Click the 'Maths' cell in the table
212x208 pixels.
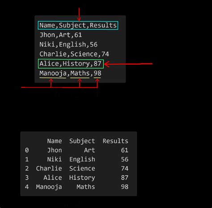(86, 187)
